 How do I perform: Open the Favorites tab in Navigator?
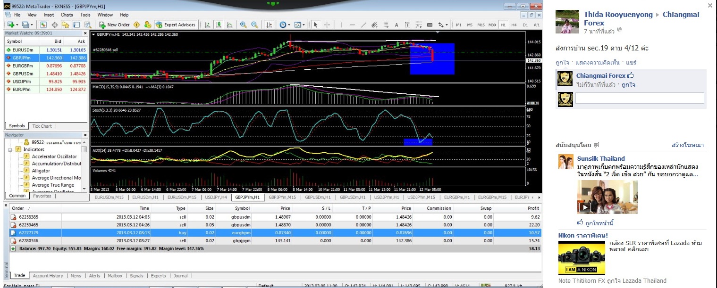(42, 196)
